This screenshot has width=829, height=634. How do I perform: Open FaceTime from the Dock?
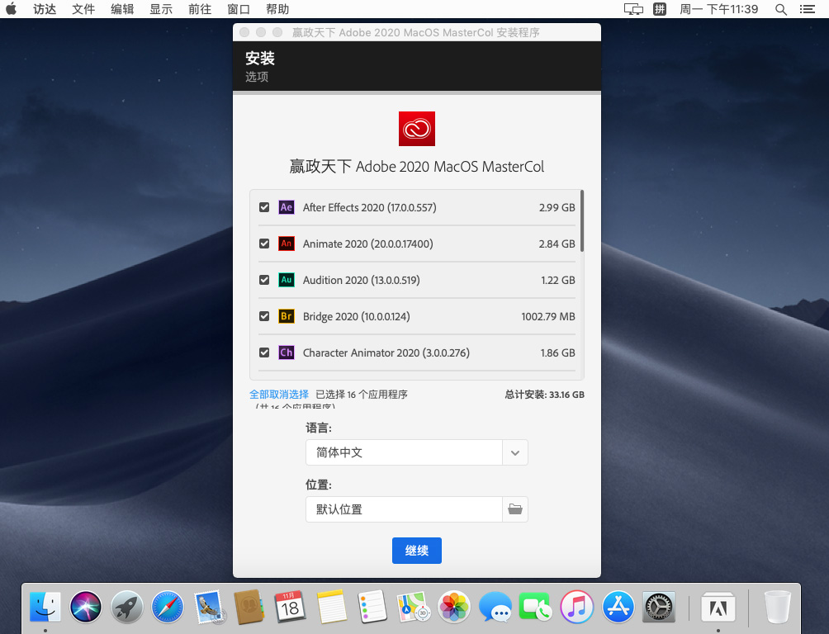click(536, 607)
